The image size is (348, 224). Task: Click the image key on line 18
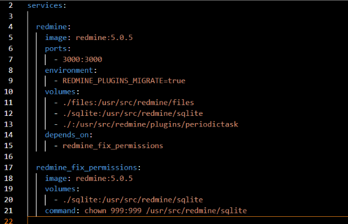point(56,179)
